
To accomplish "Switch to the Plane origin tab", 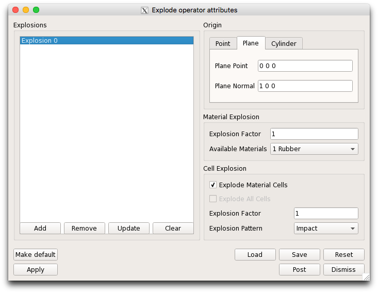I will pyautogui.click(x=251, y=43).
